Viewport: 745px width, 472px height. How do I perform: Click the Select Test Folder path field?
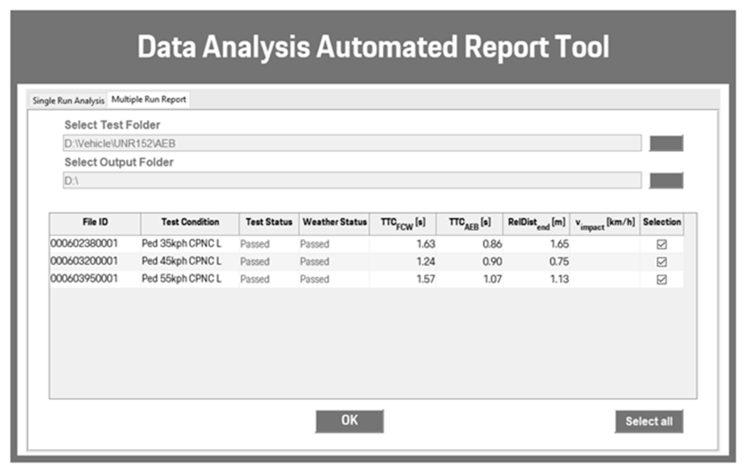[x=352, y=143]
